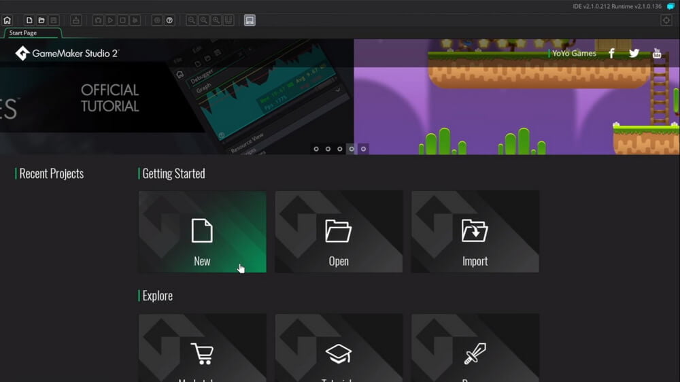Open the sword icon tile under Explore
Viewport: 680px width, 382px height.
475,348
